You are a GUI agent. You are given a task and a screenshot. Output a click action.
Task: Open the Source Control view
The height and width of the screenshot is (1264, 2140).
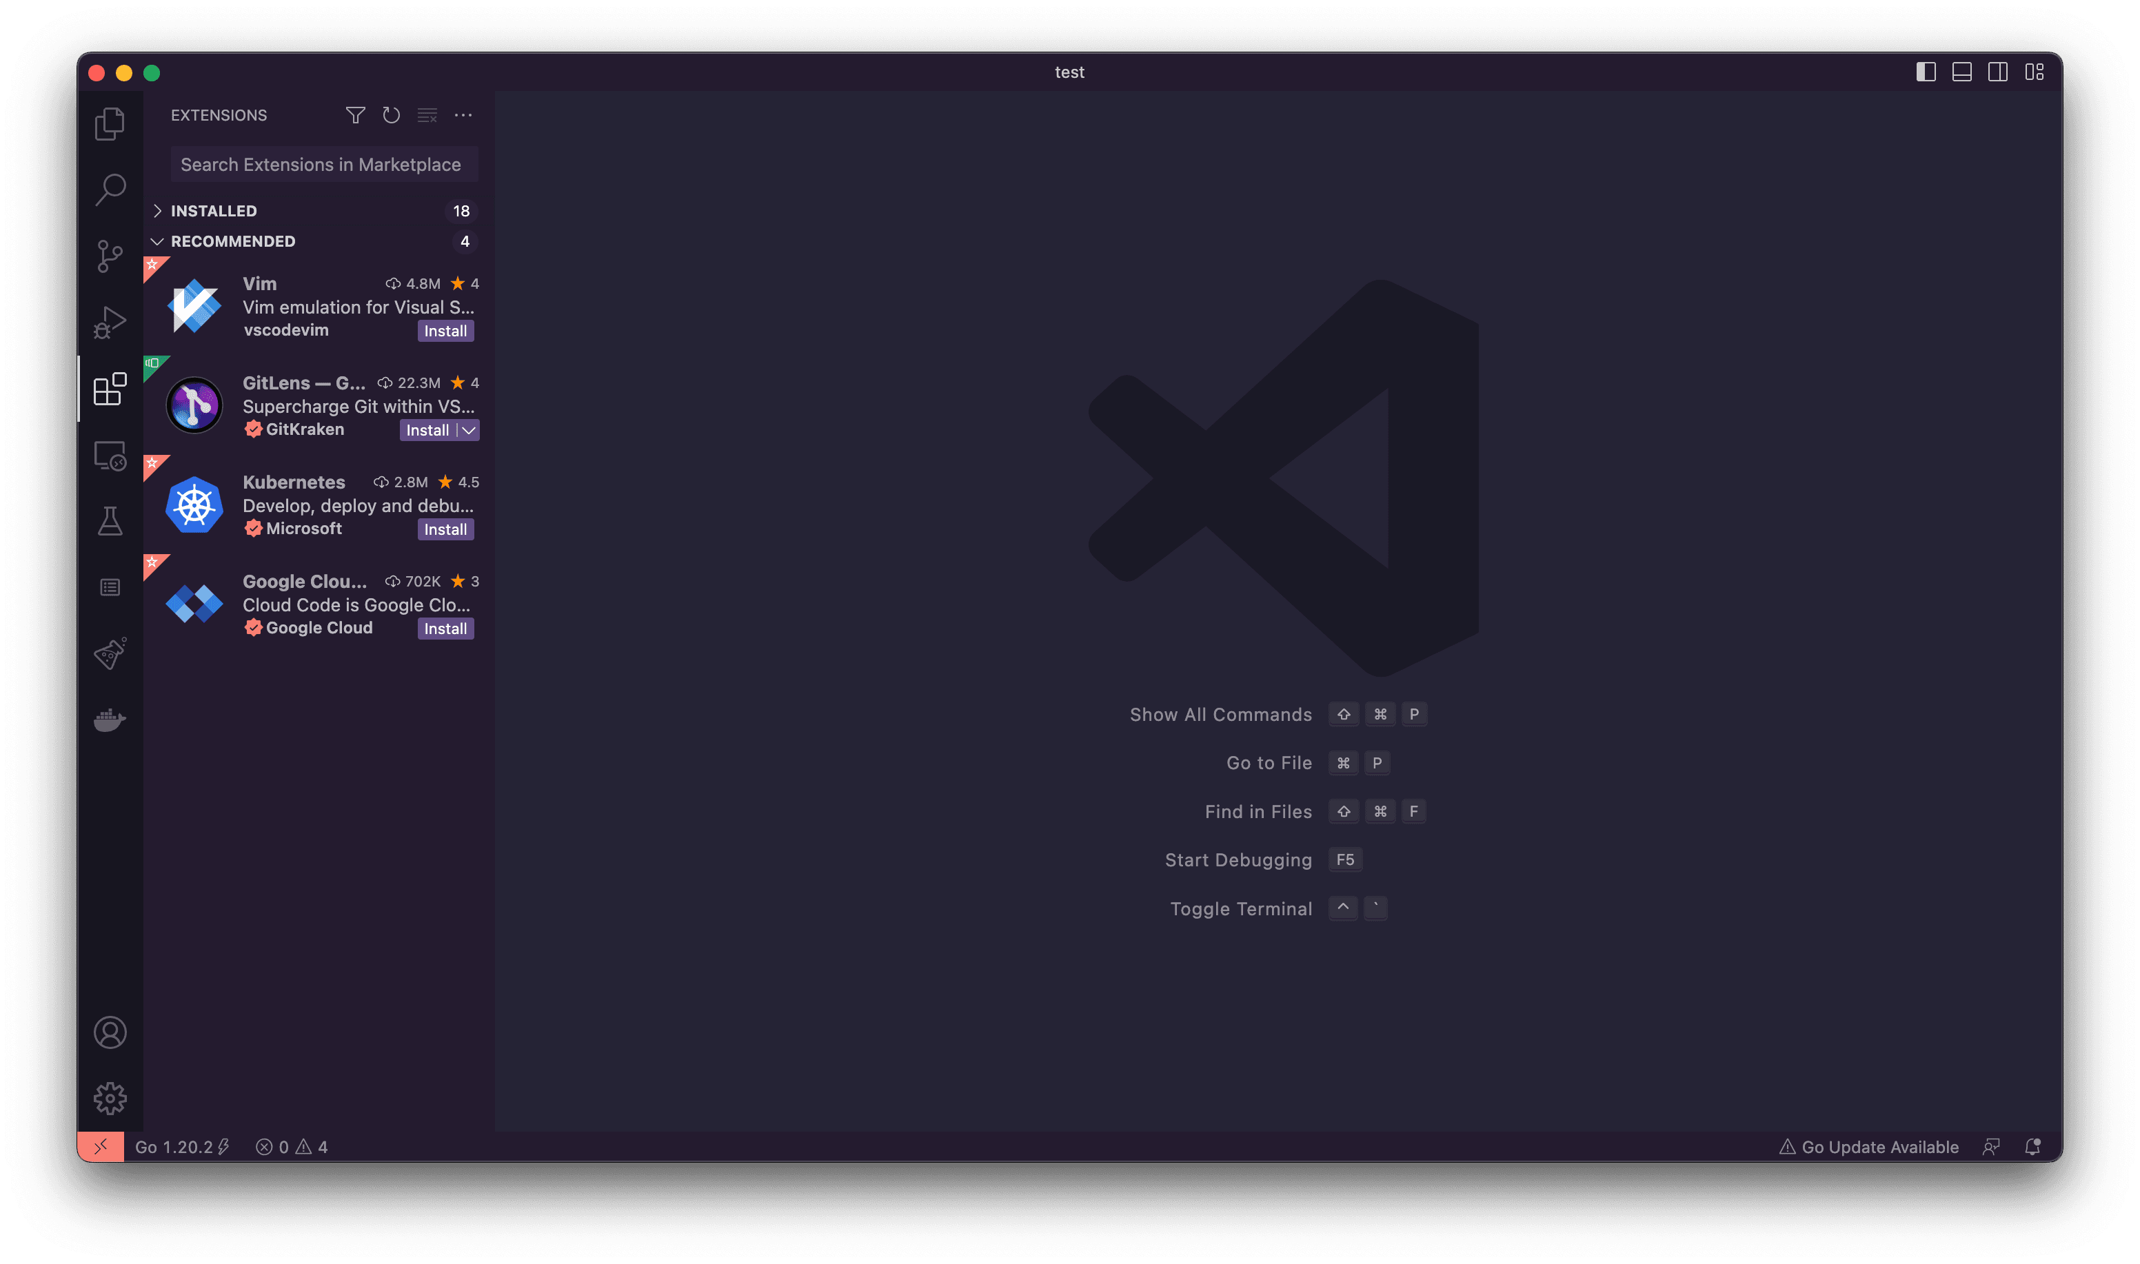click(x=110, y=256)
